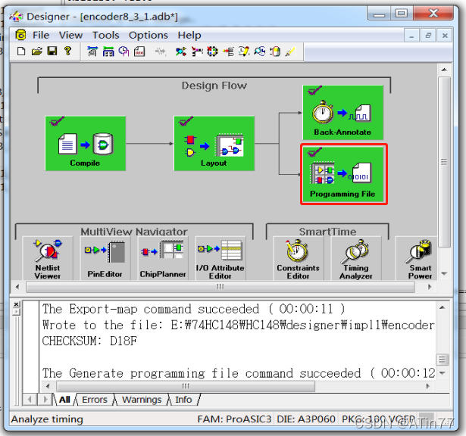
Task: Click the Designer document icon left of File
Action: [x=20, y=35]
